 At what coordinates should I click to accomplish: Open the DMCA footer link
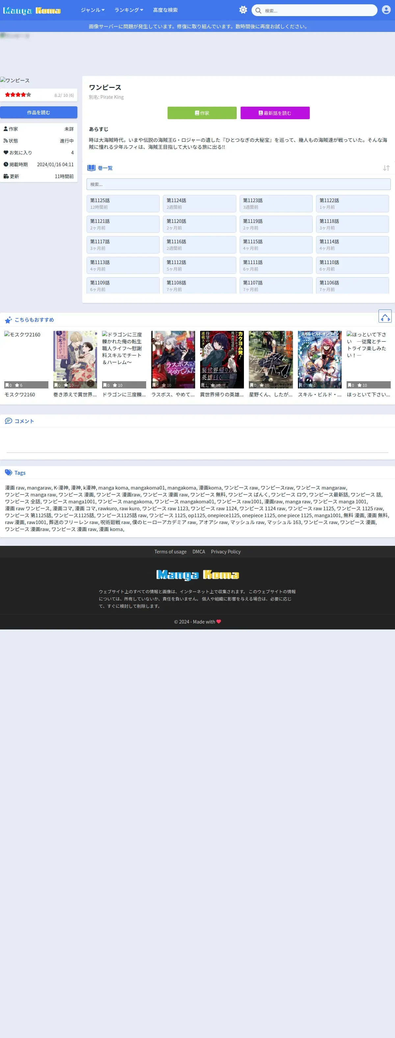click(199, 552)
